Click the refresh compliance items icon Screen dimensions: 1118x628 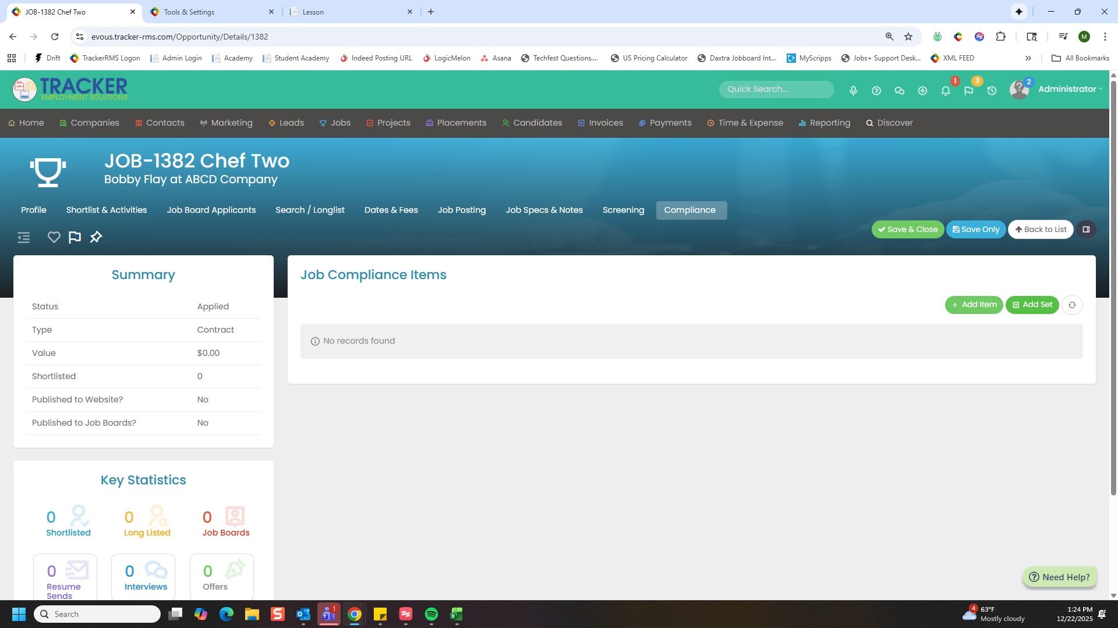pyautogui.click(x=1072, y=305)
